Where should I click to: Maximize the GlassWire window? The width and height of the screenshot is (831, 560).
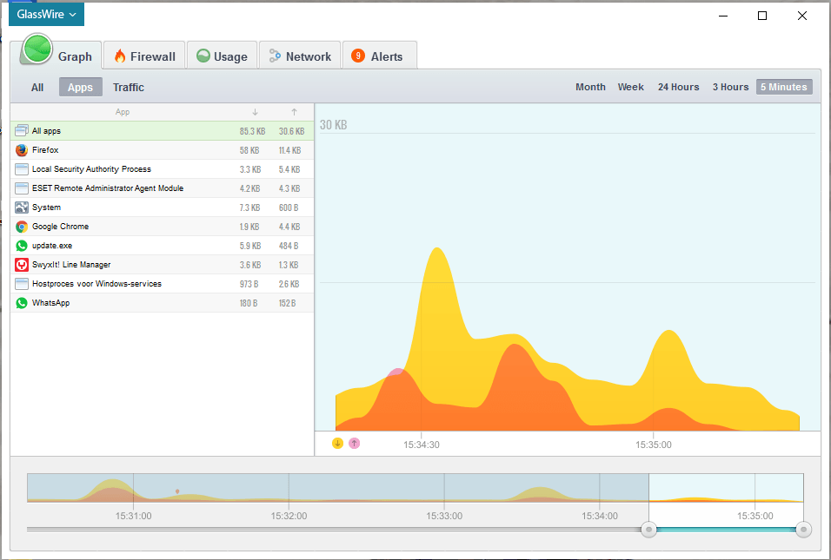(x=762, y=16)
